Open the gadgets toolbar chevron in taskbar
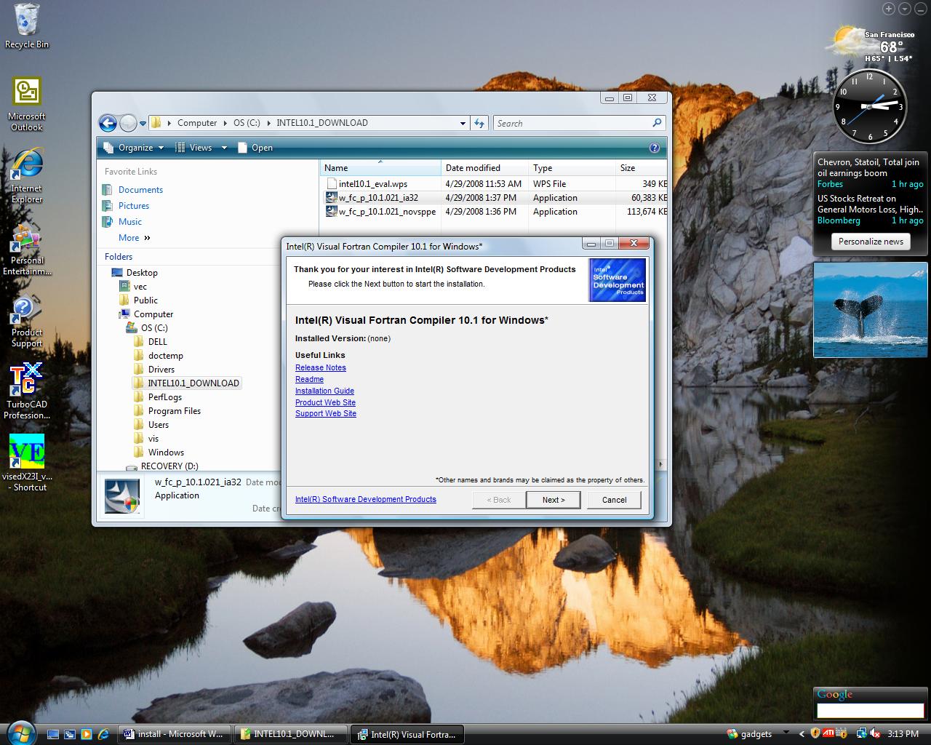The width and height of the screenshot is (931, 745). pos(786,733)
